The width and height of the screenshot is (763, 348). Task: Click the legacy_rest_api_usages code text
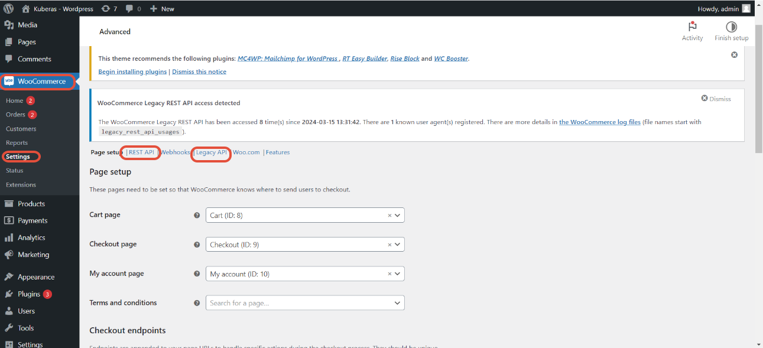pos(140,132)
